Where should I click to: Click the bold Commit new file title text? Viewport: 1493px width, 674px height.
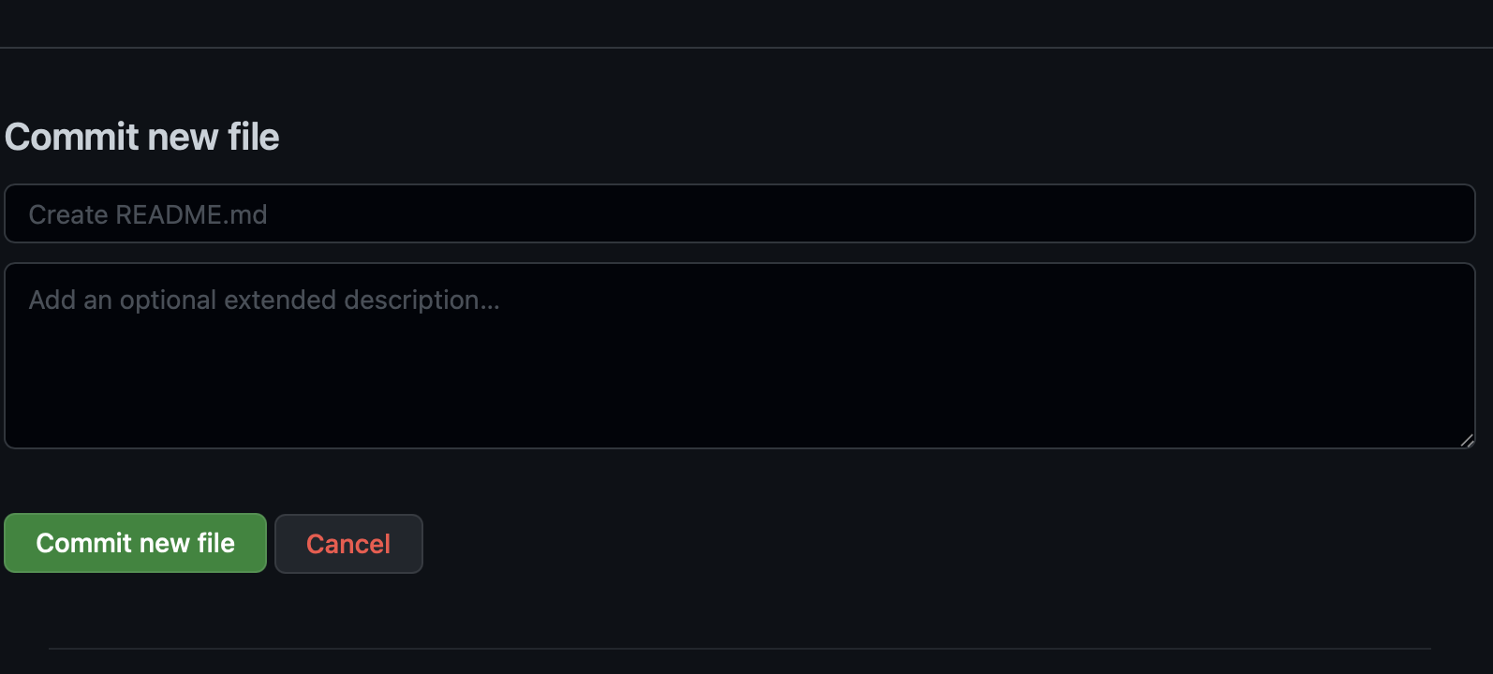click(142, 137)
